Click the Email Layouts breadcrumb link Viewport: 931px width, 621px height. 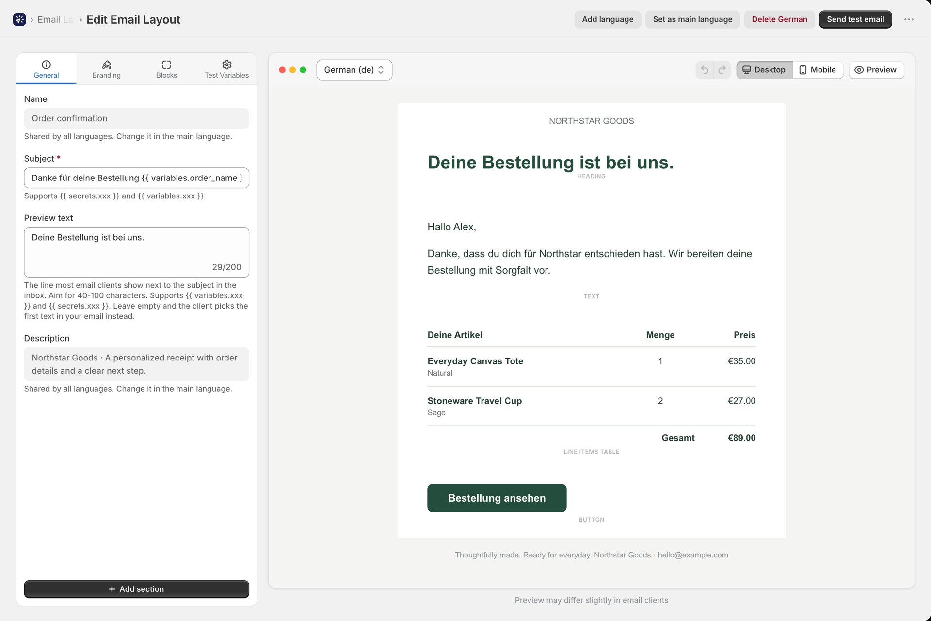point(55,19)
